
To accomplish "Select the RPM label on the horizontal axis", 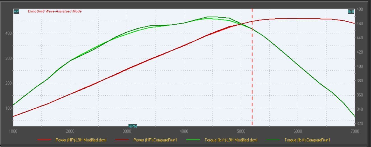I will point(133,126).
